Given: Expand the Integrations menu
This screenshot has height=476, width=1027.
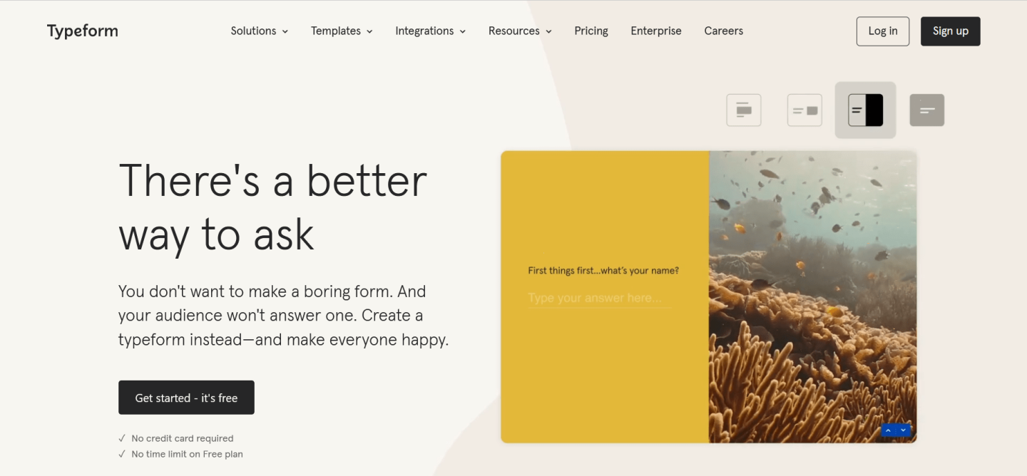Looking at the screenshot, I should pos(430,31).
